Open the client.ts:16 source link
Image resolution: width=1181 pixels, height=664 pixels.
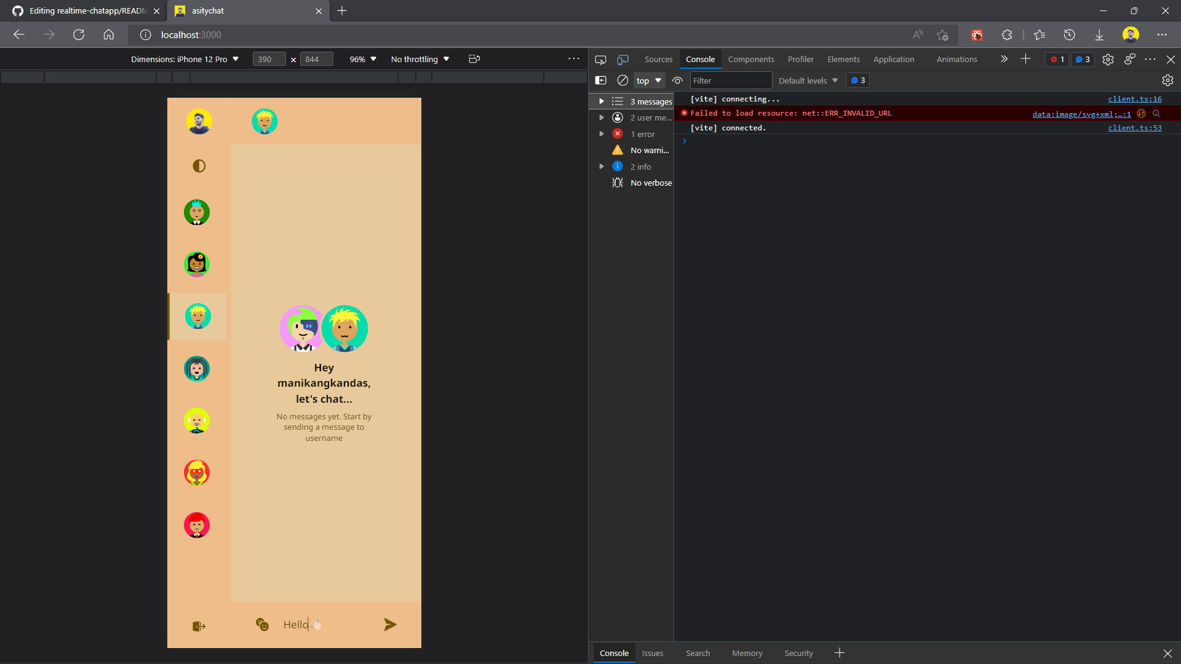click(x=1134, y=99)
